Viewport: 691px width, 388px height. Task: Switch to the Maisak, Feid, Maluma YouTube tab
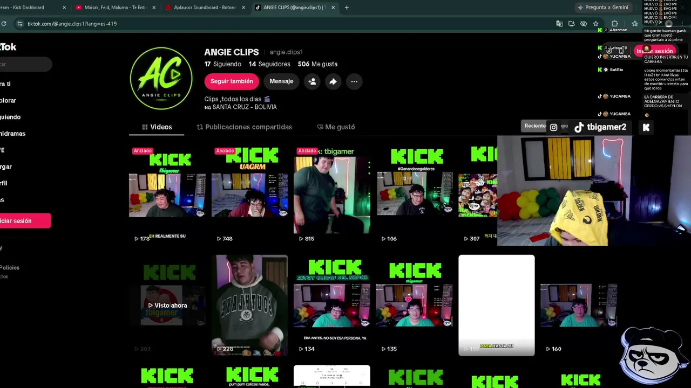116,8
